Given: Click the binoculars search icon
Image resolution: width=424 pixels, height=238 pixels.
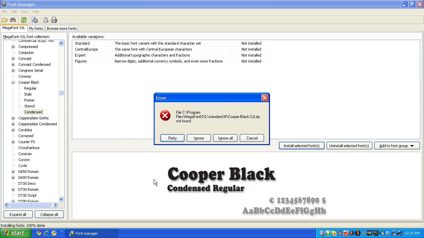Looking at the screenshot, I should 13,20.
